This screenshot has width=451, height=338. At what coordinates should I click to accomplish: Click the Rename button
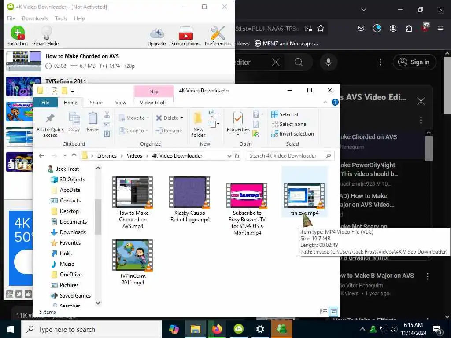tap(169, 131)
